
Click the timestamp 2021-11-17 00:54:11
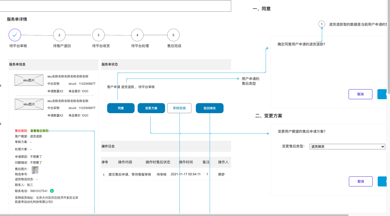click(185, 174)
